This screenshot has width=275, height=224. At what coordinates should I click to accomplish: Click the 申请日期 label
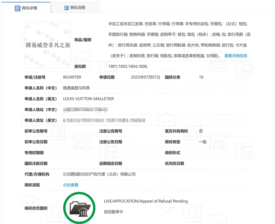point(107,77)
